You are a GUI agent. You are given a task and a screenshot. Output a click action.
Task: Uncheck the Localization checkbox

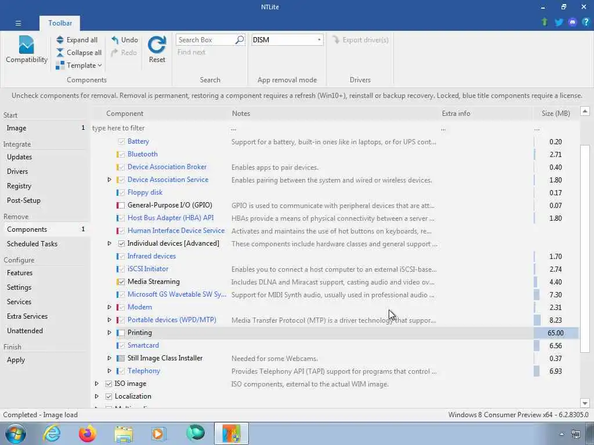tap(108, 396)
